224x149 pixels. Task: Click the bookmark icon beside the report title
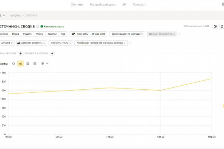pyautogui.click(x=38, y=26)
